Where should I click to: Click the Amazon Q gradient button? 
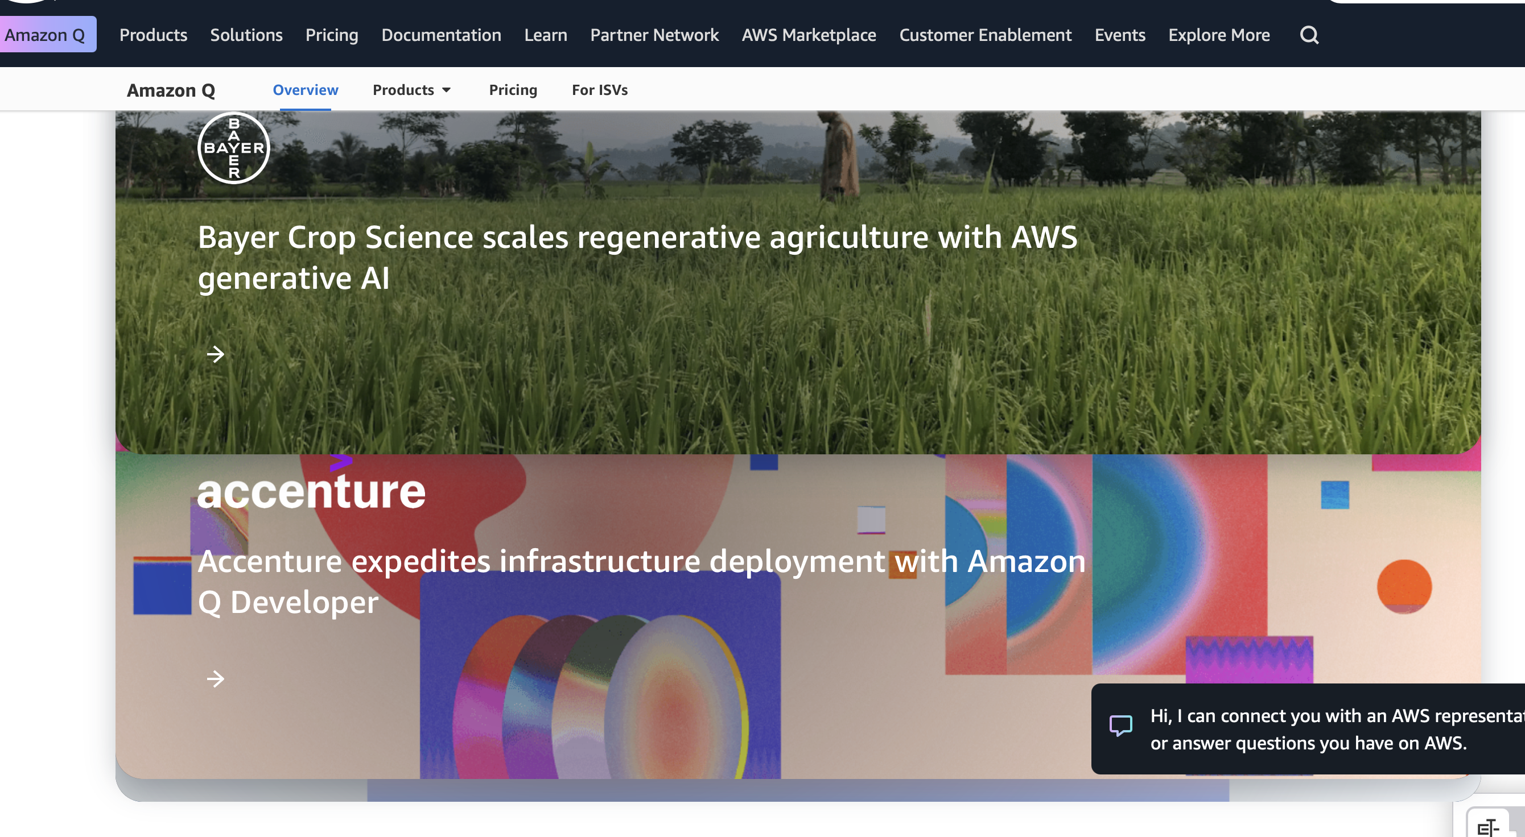[x=47, y=34]
